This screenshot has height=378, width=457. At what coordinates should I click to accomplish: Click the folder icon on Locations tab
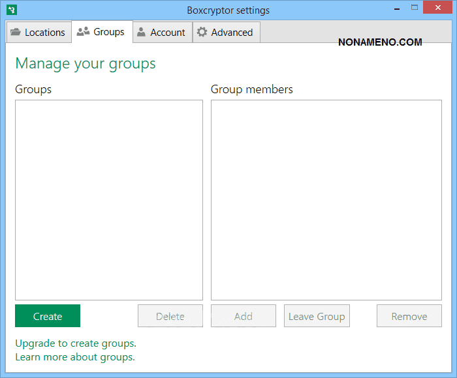coord(16,33)
